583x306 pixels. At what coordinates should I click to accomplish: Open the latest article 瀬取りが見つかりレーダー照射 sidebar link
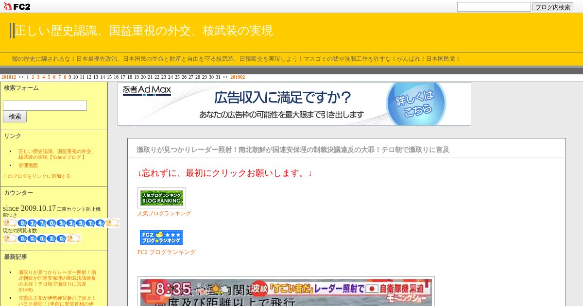[57, 281]
